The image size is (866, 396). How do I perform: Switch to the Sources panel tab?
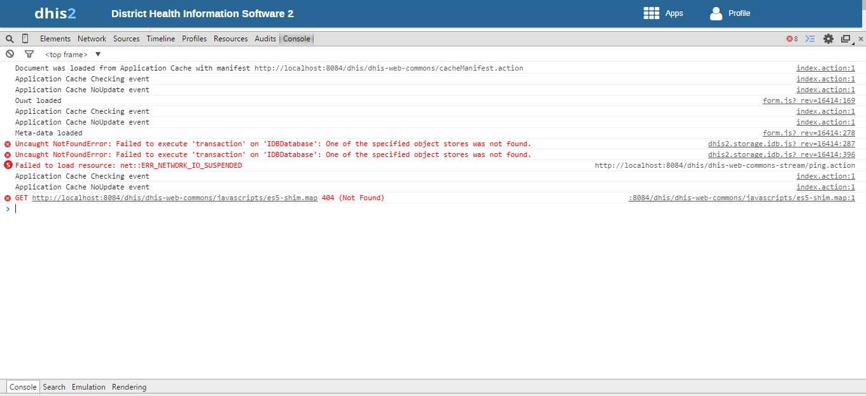(x=126, y=39)
